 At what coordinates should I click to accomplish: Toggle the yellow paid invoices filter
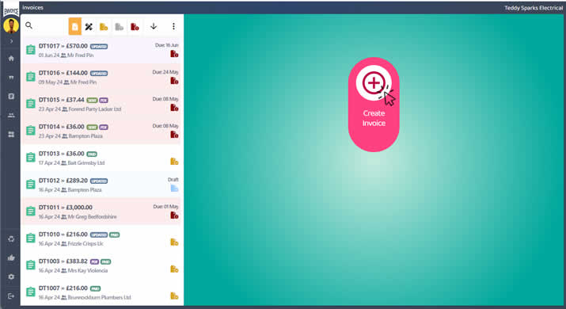pyautogui.click(x=104, y=27)
